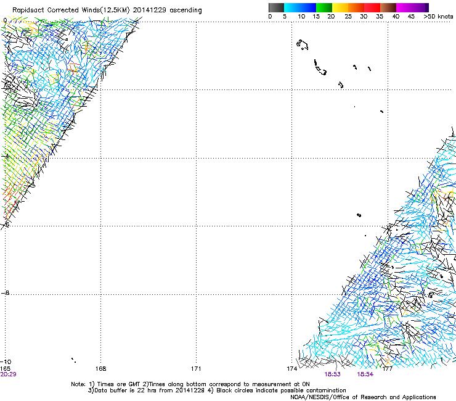Click the longitude label '165'
The width and height of the screenshot is (456, 401).
tap(5, 369)
